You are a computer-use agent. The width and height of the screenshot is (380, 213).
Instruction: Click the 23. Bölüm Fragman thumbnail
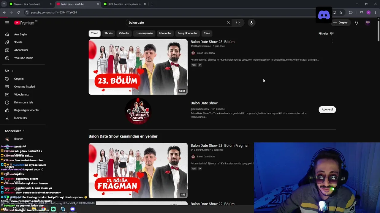click(138, 171)
